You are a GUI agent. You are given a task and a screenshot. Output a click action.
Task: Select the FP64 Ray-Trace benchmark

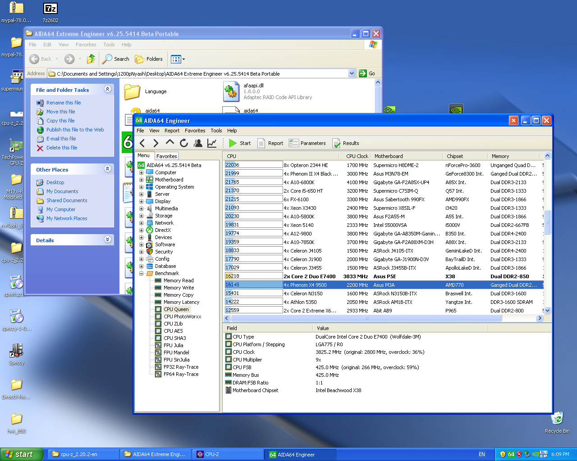(181, 374)
